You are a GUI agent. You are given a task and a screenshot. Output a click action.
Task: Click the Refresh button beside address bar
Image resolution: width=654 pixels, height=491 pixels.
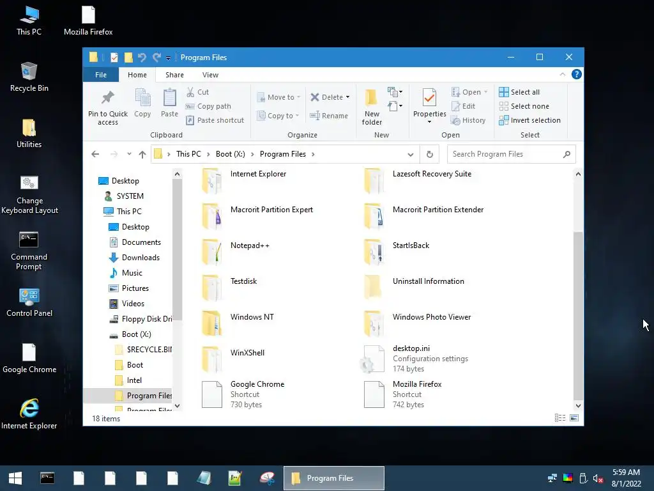pos(430,154)
